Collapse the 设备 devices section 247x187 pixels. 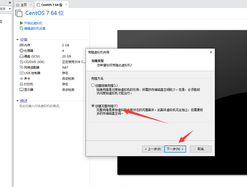click(17, 39)
